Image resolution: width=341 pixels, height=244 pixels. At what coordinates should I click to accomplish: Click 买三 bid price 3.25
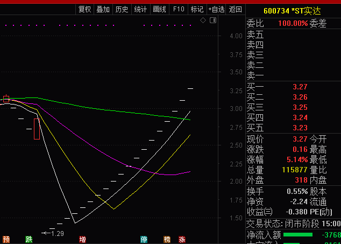pos(300,107)
